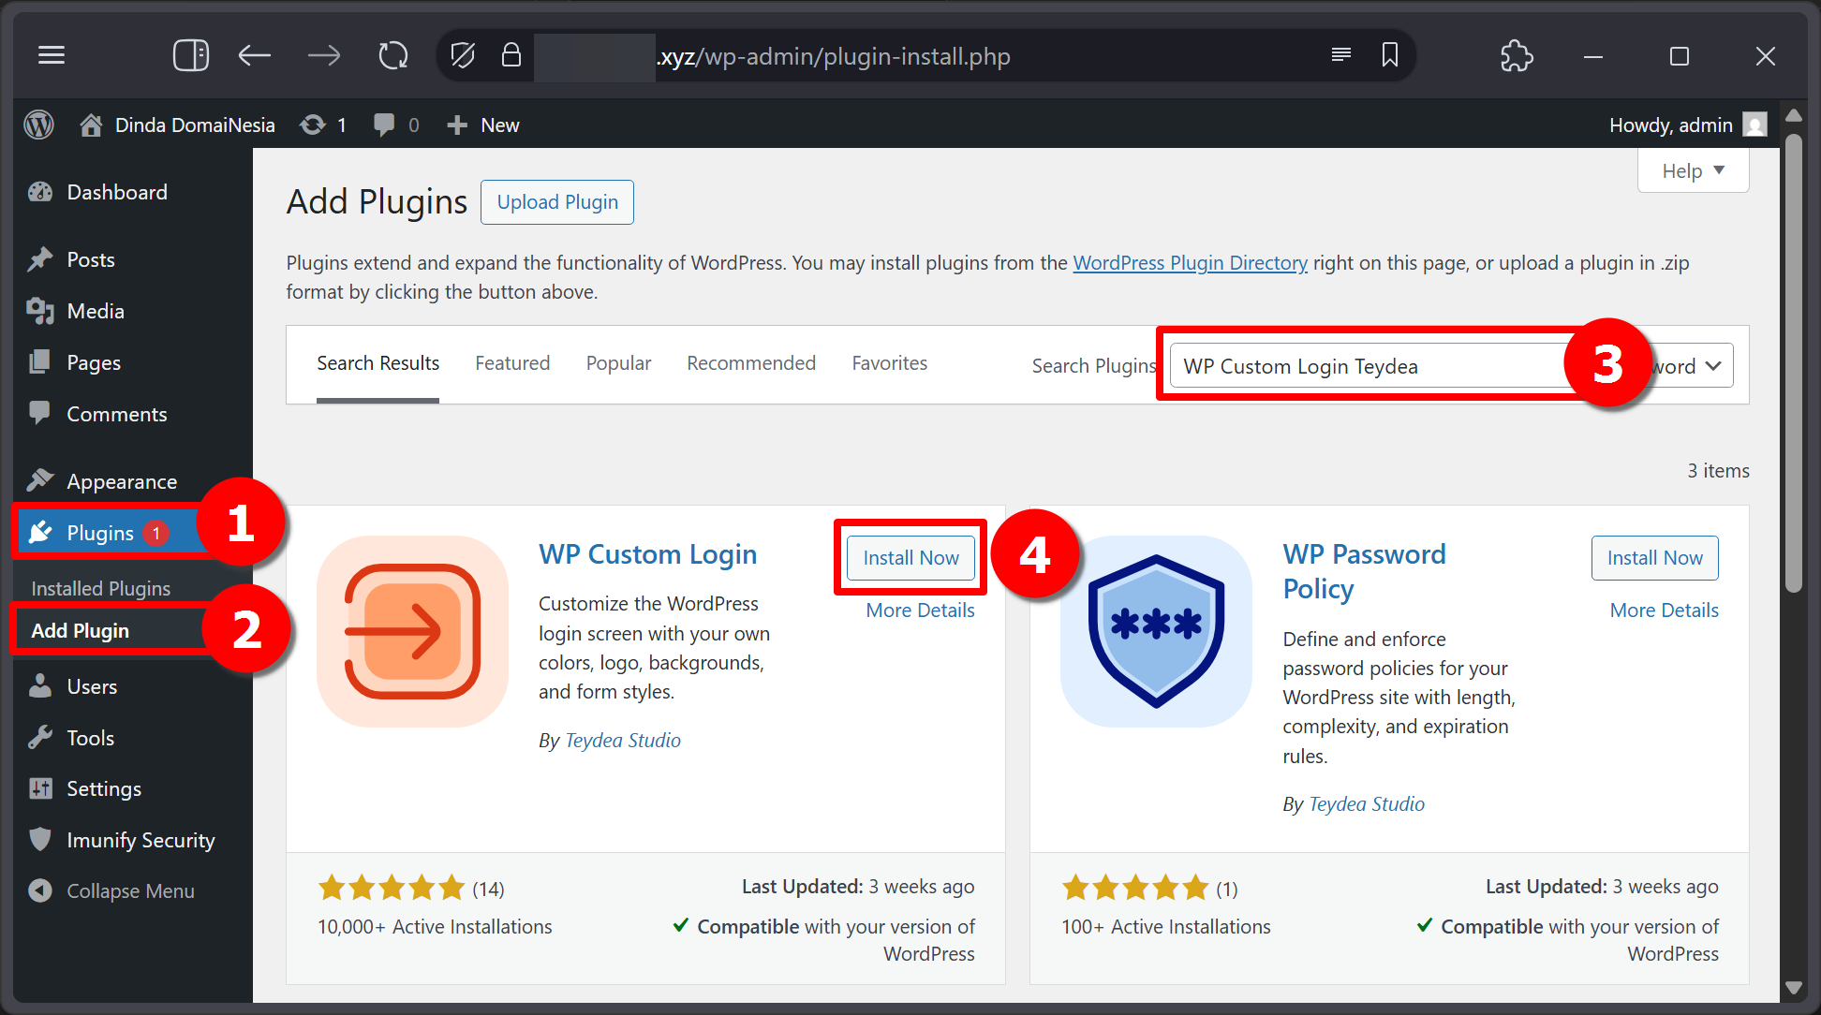Install the WP Custom Login plugin
The image size is (1821, 1015).
(x=910, y=558)
